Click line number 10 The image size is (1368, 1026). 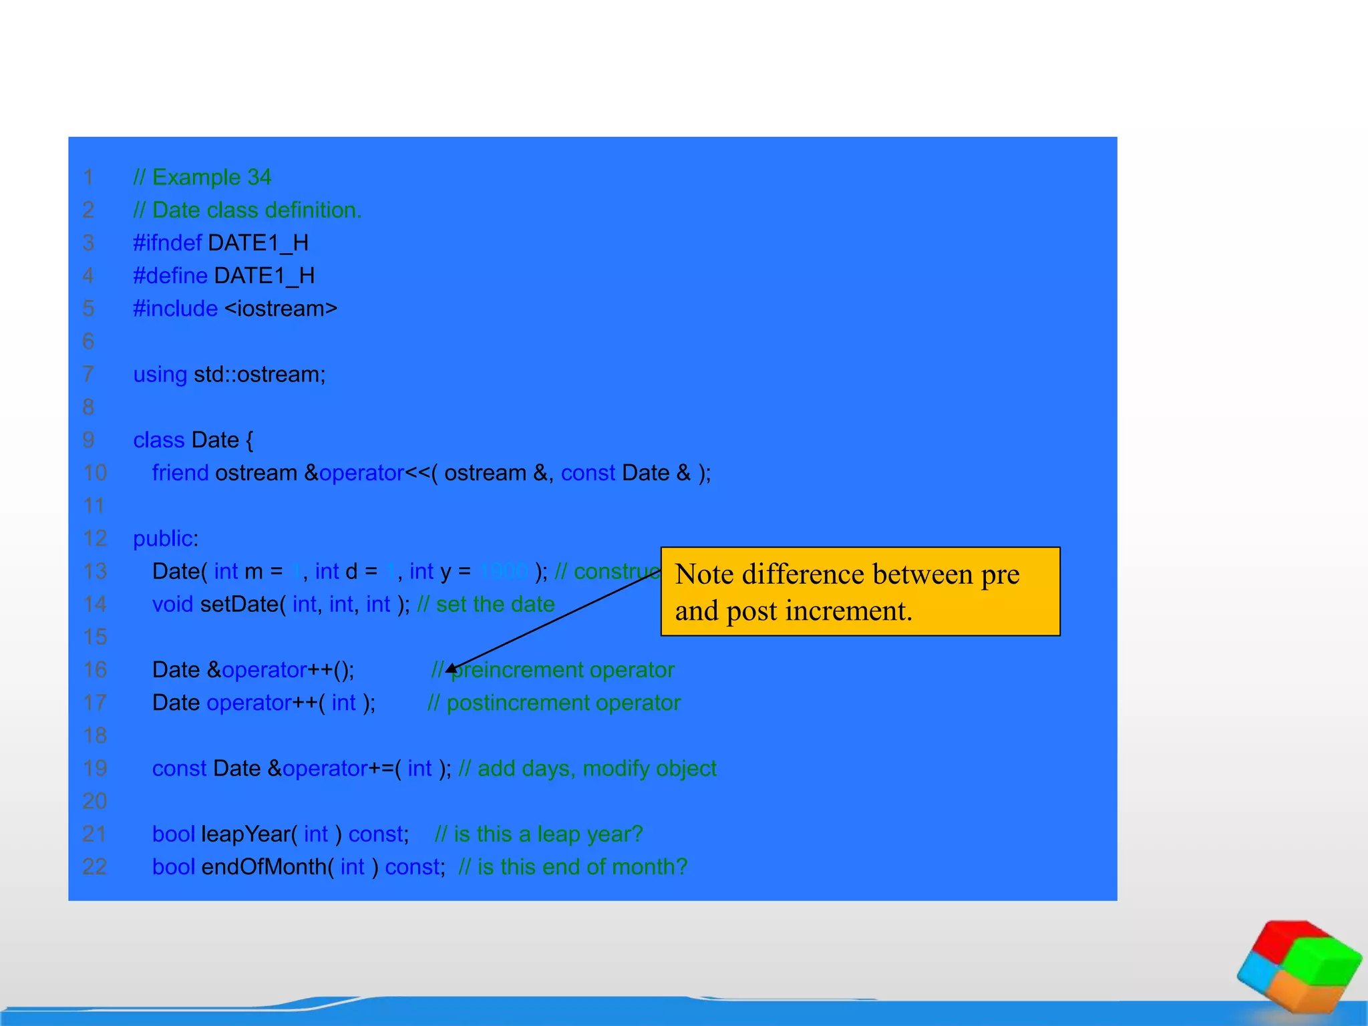coord(95,473)
